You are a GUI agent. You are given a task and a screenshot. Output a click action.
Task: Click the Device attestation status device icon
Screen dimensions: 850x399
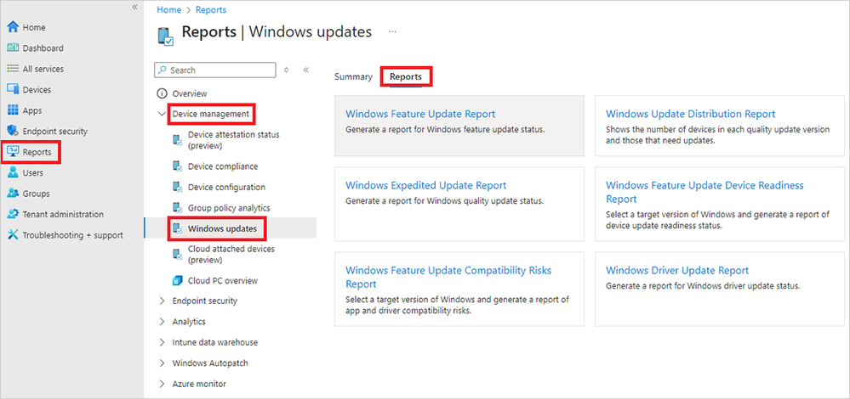point(177,141)
